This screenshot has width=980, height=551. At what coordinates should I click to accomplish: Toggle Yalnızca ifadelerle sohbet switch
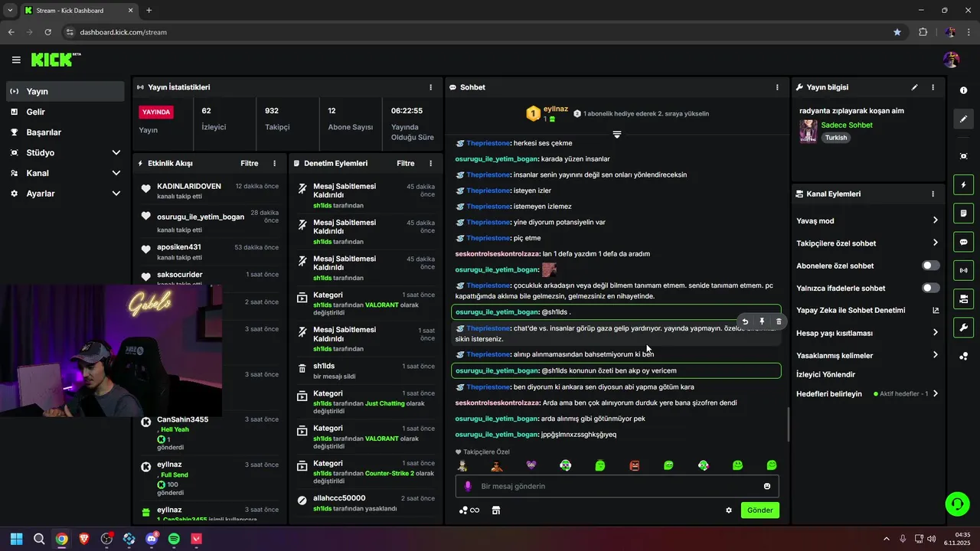pyautogui.click(x=931, y=288)
